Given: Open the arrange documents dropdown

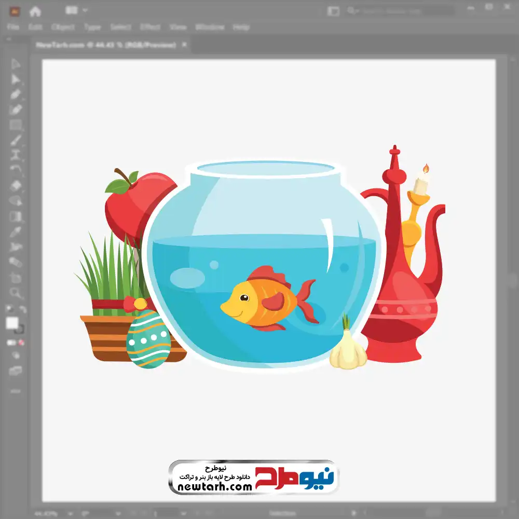Looking at the screenshot, I should pos(76,10).
